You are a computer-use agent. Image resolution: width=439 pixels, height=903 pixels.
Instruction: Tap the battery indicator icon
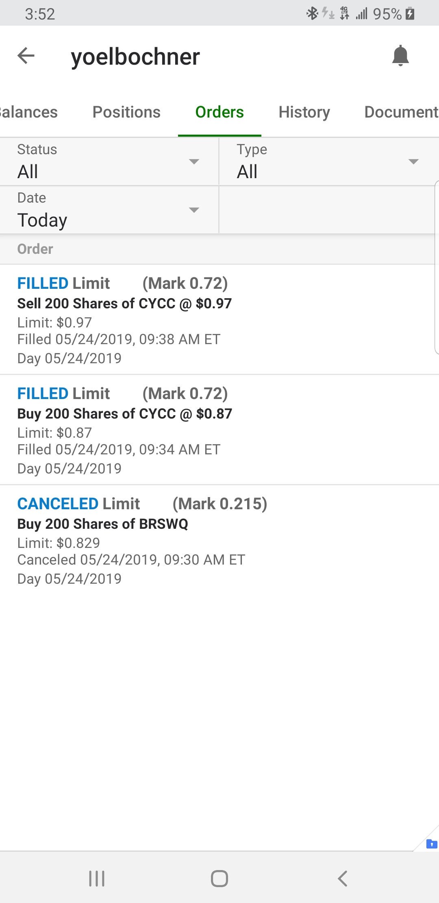coord(410,14)
